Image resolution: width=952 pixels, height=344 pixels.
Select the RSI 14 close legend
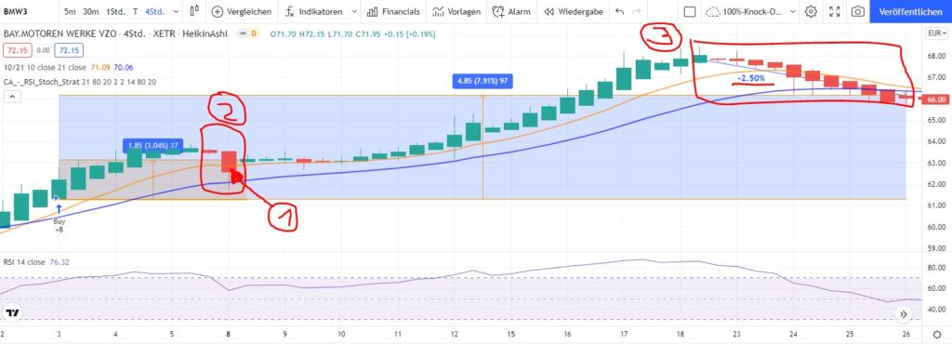pyautogui.click(x=24, y=263)
